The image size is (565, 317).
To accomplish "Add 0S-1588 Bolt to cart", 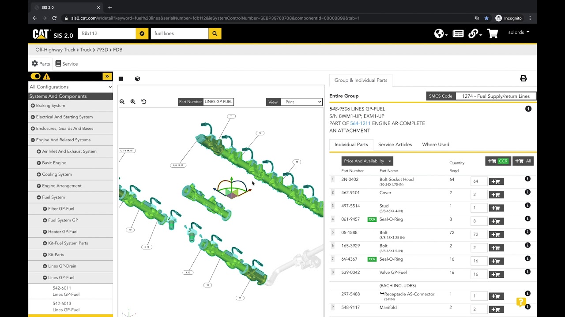I will click(496, 235).
